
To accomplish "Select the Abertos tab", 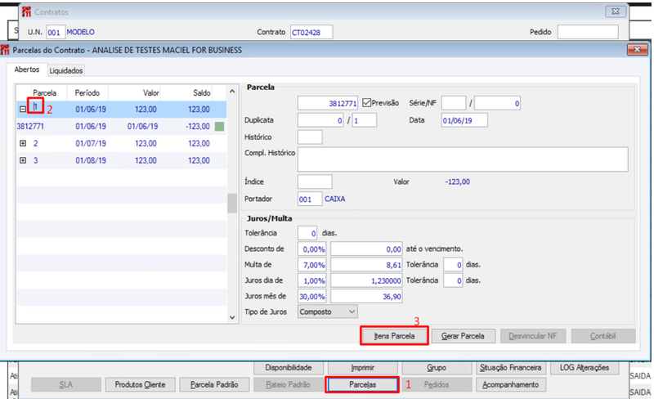I will click(27, 69).
